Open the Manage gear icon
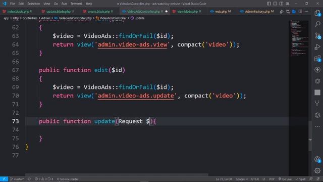Viewport: 323px width, 182px height. pyautogui.click(x=317, y=170)
